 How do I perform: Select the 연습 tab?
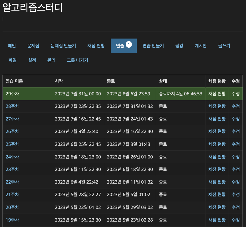[124, 46]
